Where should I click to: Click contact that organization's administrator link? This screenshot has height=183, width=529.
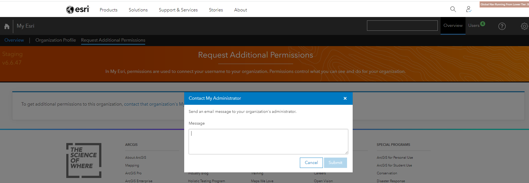pos(154,104)
